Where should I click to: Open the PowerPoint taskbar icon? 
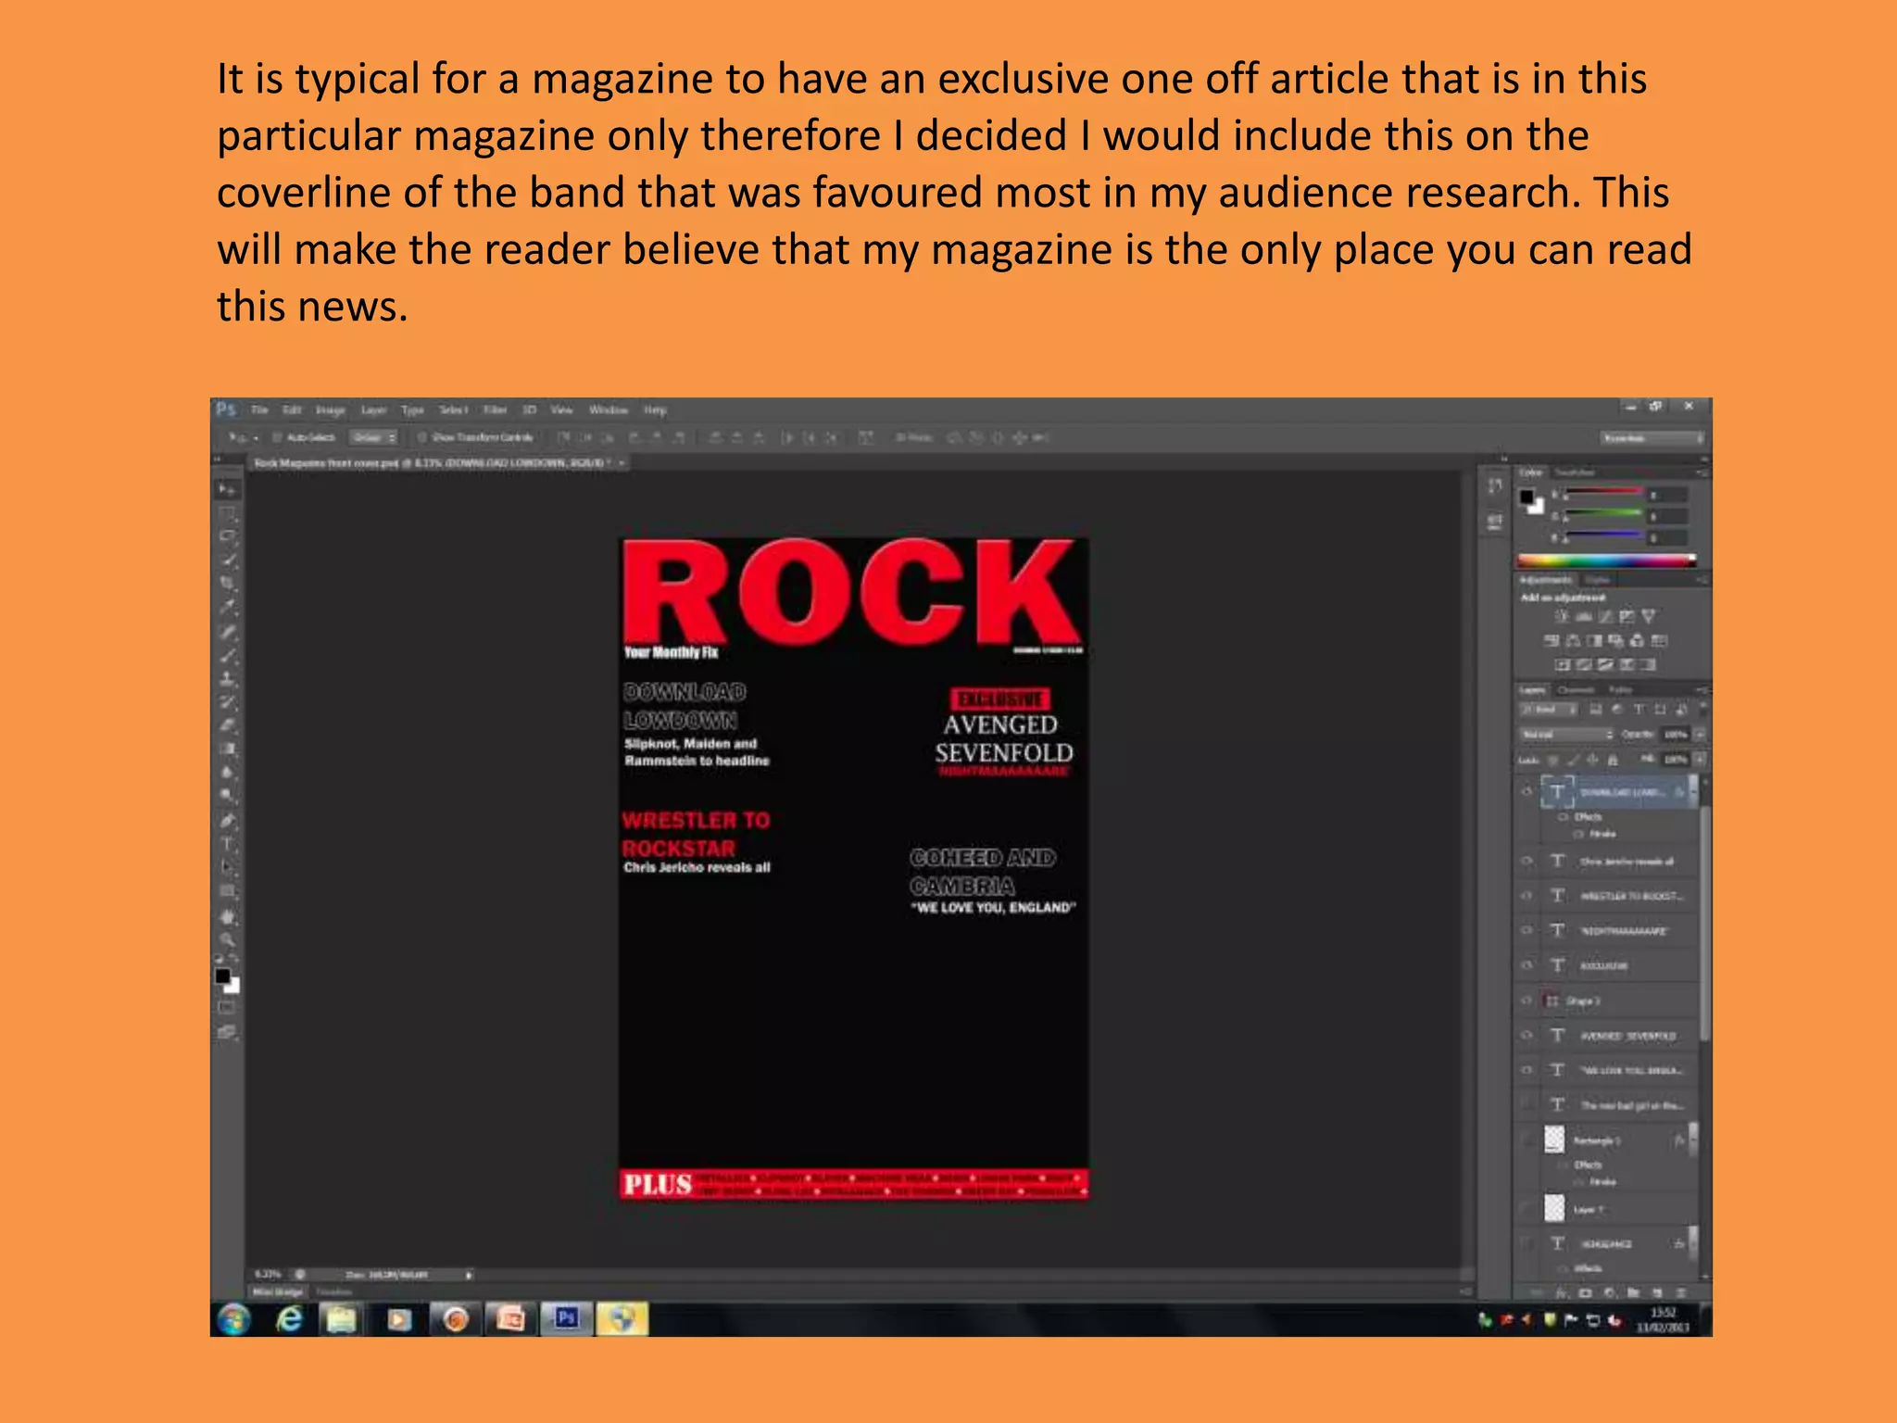pyautogui.click(x=510, y=1319)
